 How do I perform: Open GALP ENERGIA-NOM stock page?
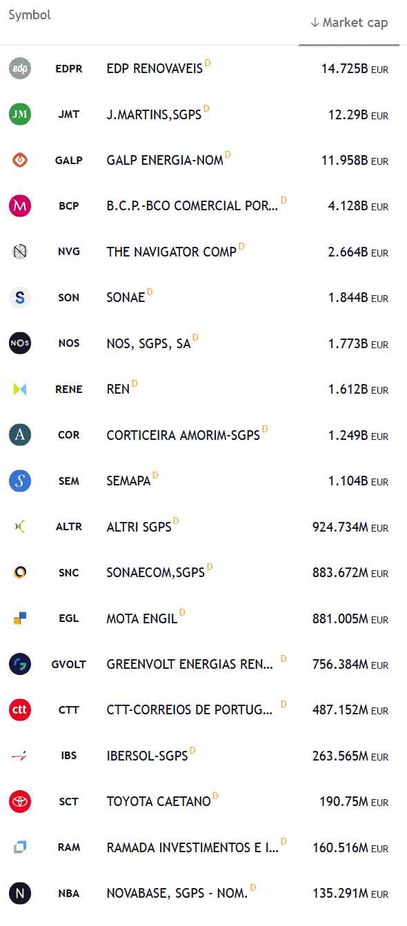coord(166,160)
